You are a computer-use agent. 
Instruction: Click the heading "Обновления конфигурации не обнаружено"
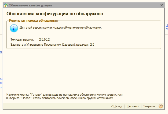click(55, 14)
